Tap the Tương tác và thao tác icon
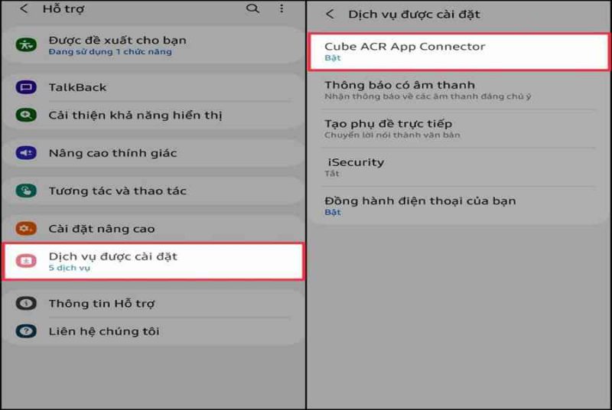Viewport: 612px width, 410px height. [26, 190]
